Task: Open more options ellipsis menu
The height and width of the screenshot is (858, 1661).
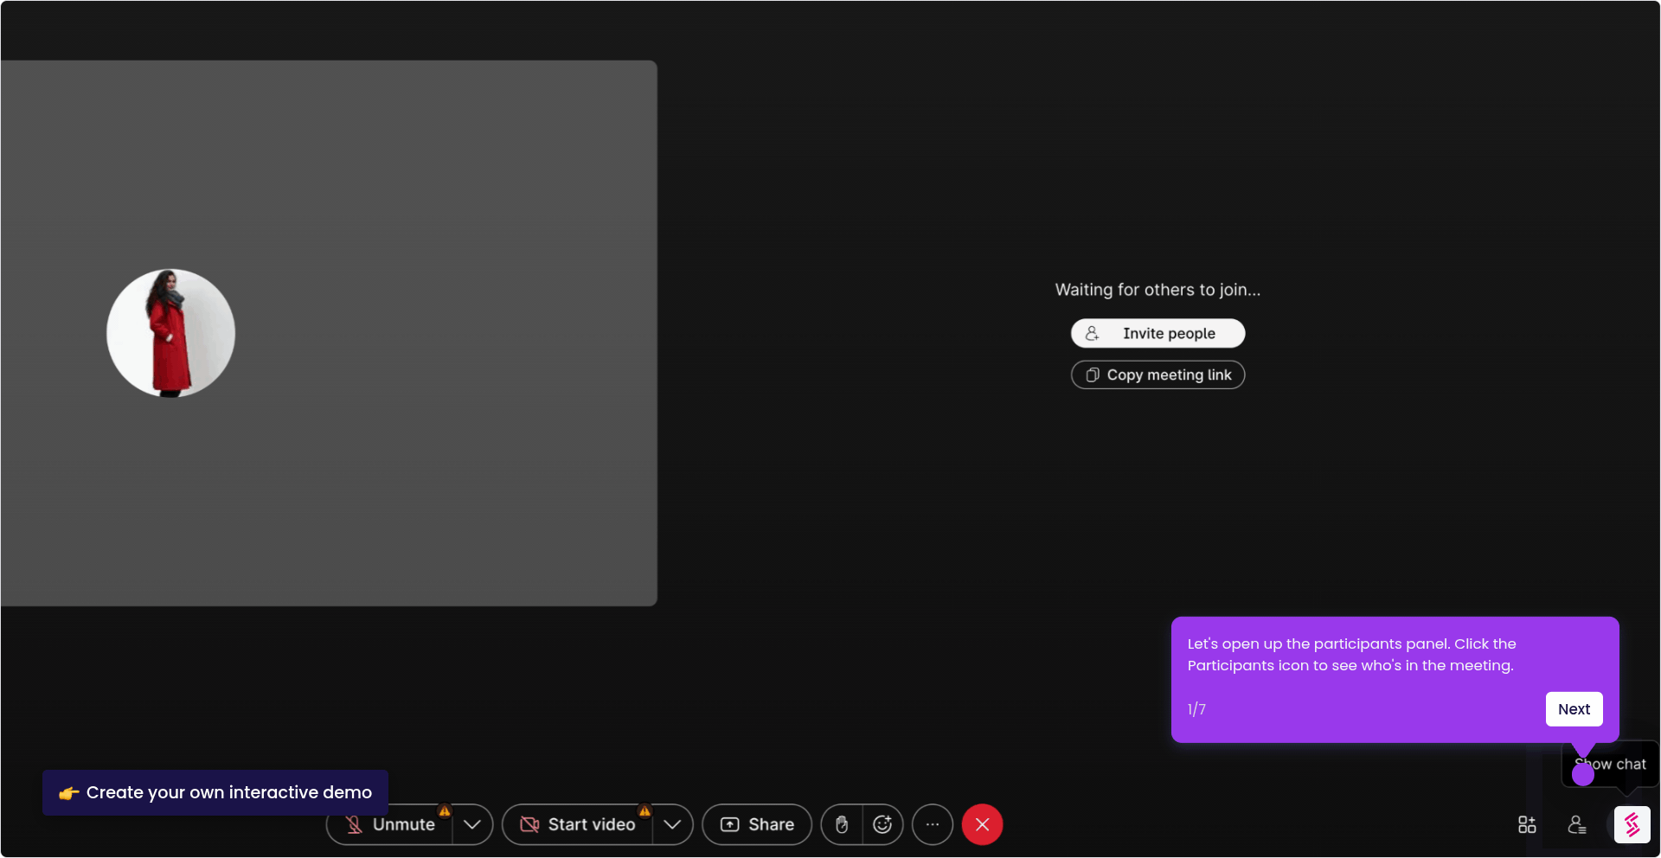Action: (x=933, y=824)
